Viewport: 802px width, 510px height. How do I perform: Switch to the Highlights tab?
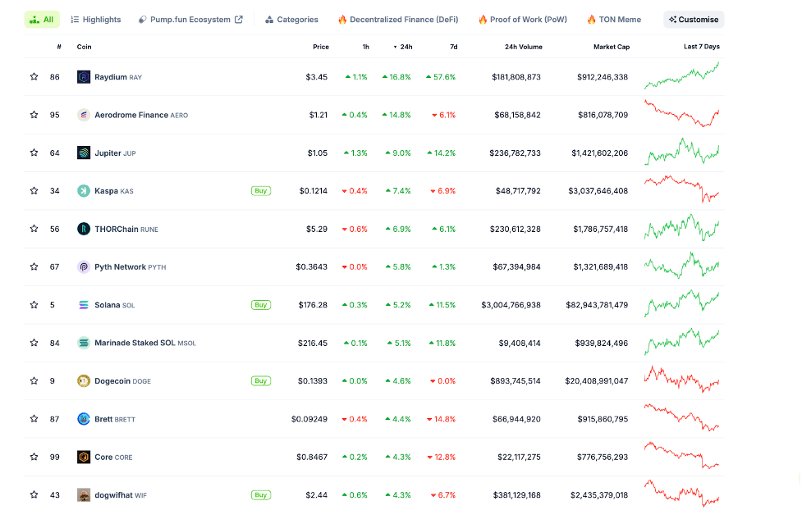click(x=96, y=20)
